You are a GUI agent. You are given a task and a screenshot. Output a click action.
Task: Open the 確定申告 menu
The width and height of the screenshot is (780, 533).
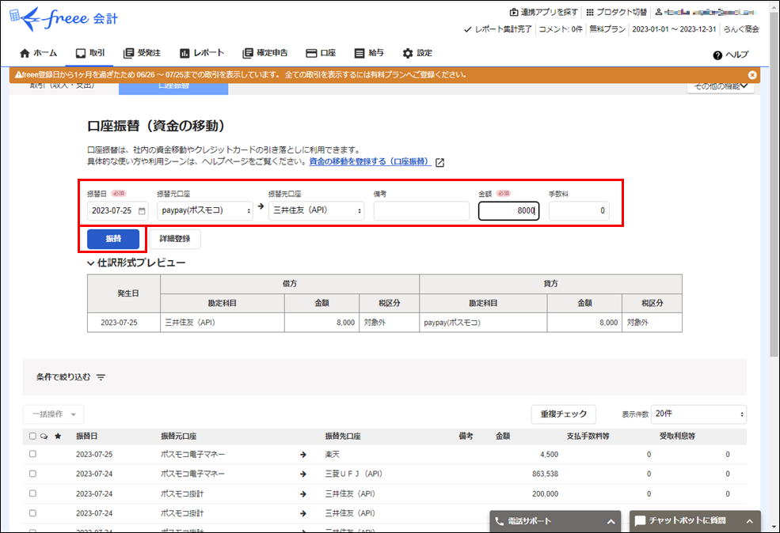(264, 53)
